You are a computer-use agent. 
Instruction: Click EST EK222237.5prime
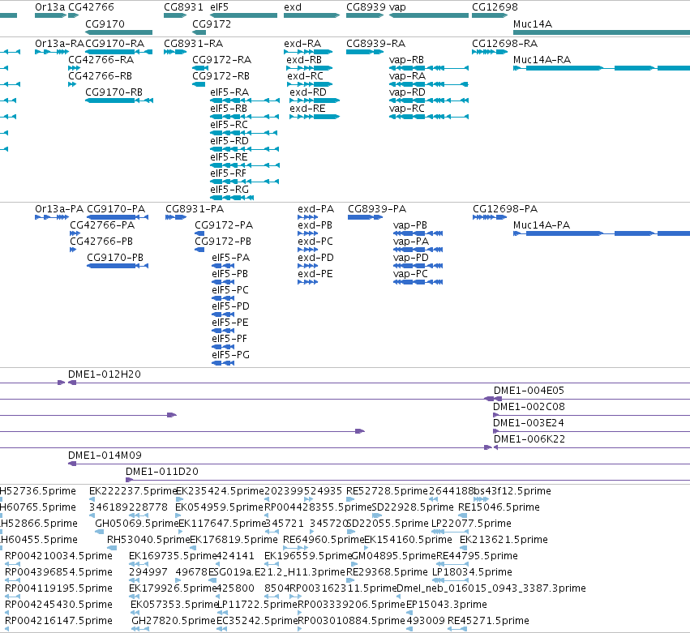click(92, 499)
